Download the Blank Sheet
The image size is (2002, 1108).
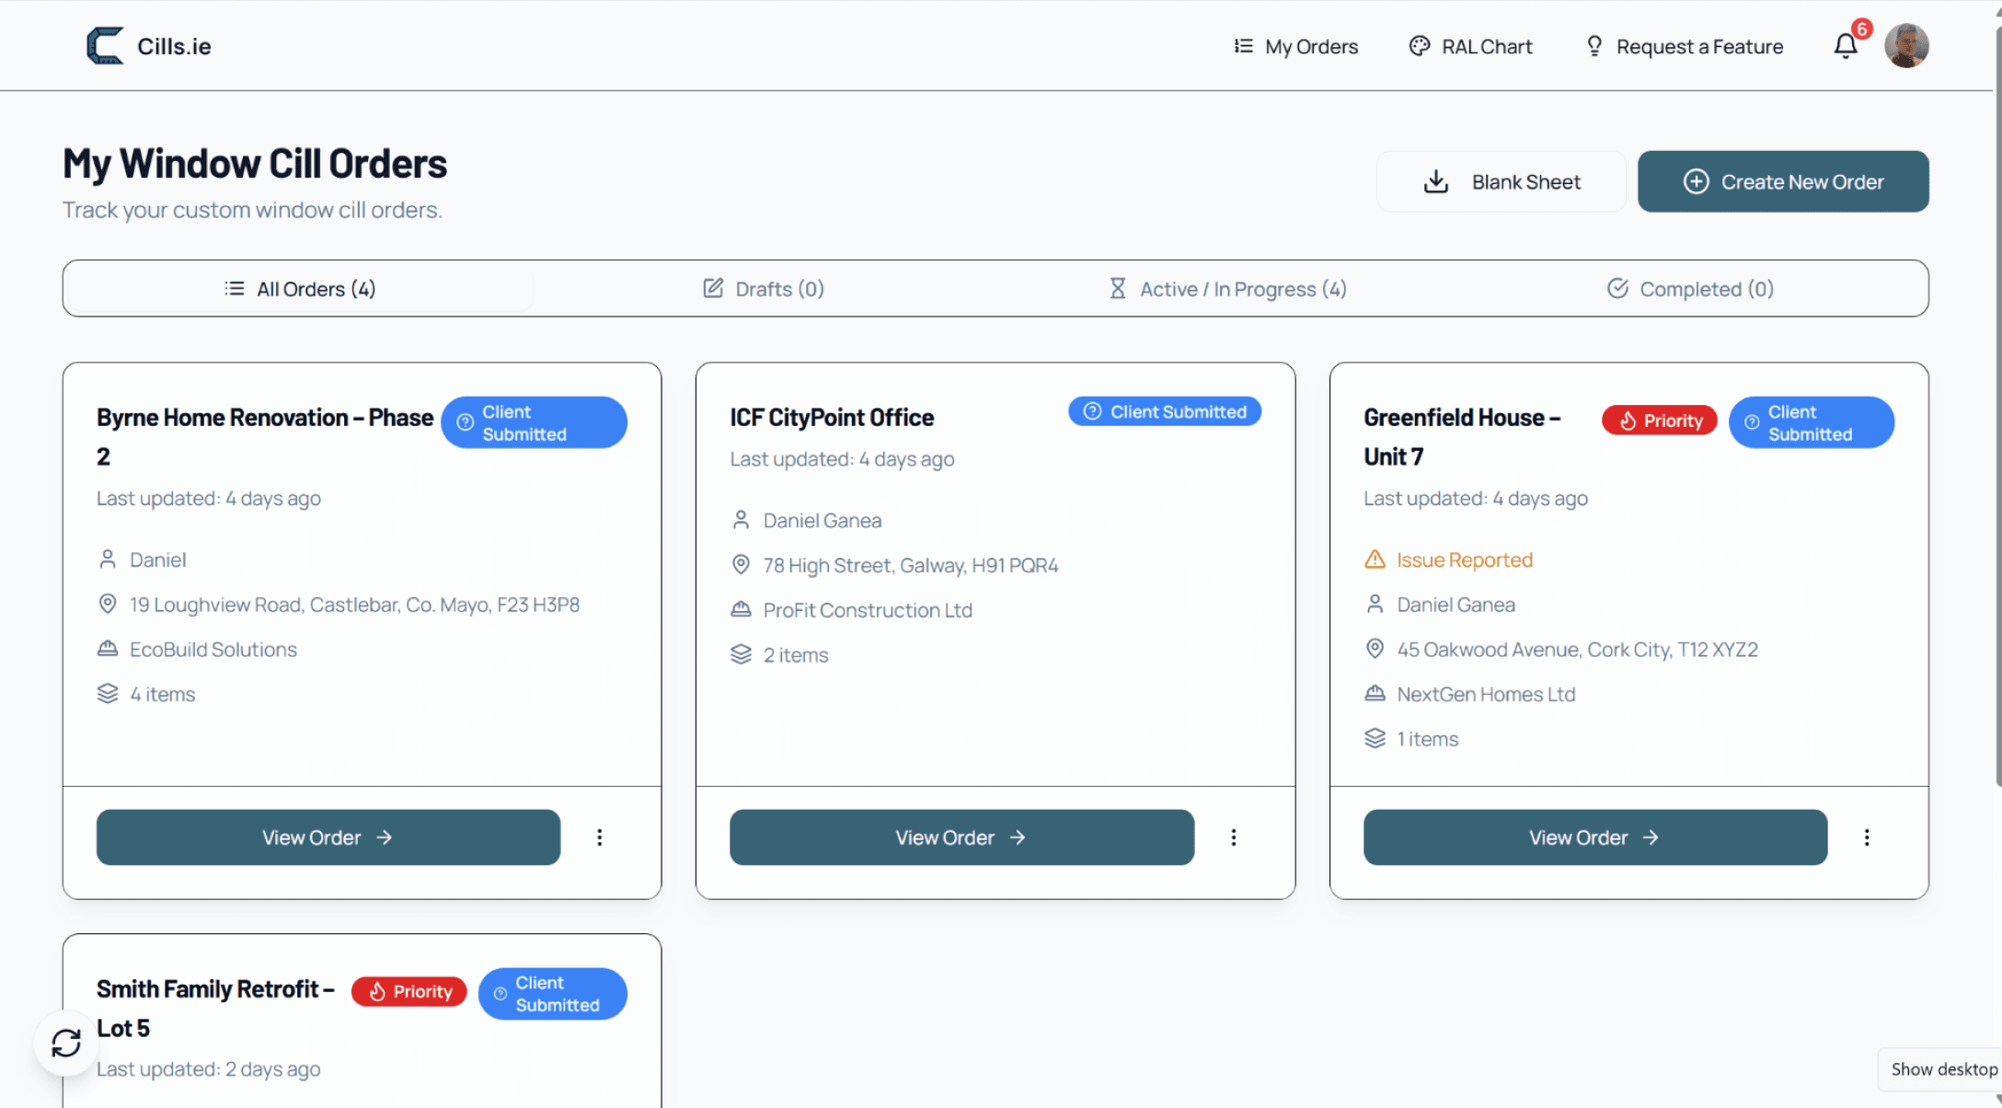point(1501,182)
